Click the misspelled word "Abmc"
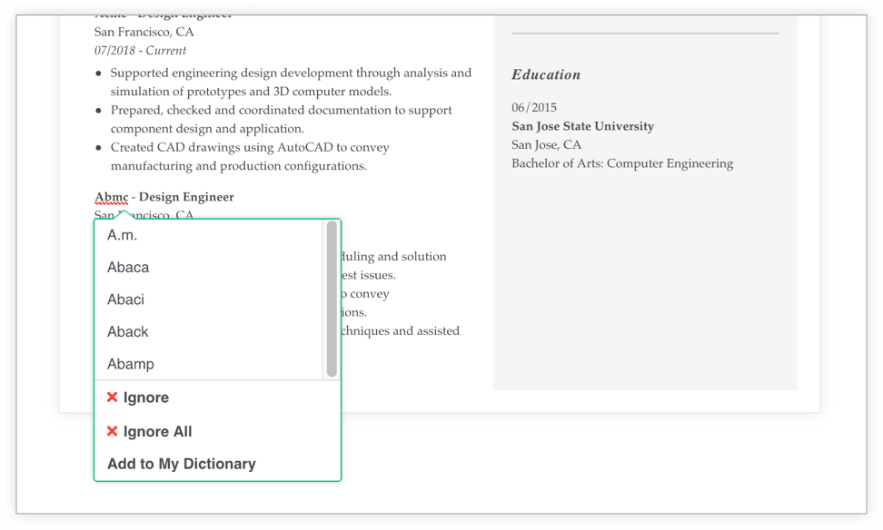 pyautogui.click(x=111, y=197)
